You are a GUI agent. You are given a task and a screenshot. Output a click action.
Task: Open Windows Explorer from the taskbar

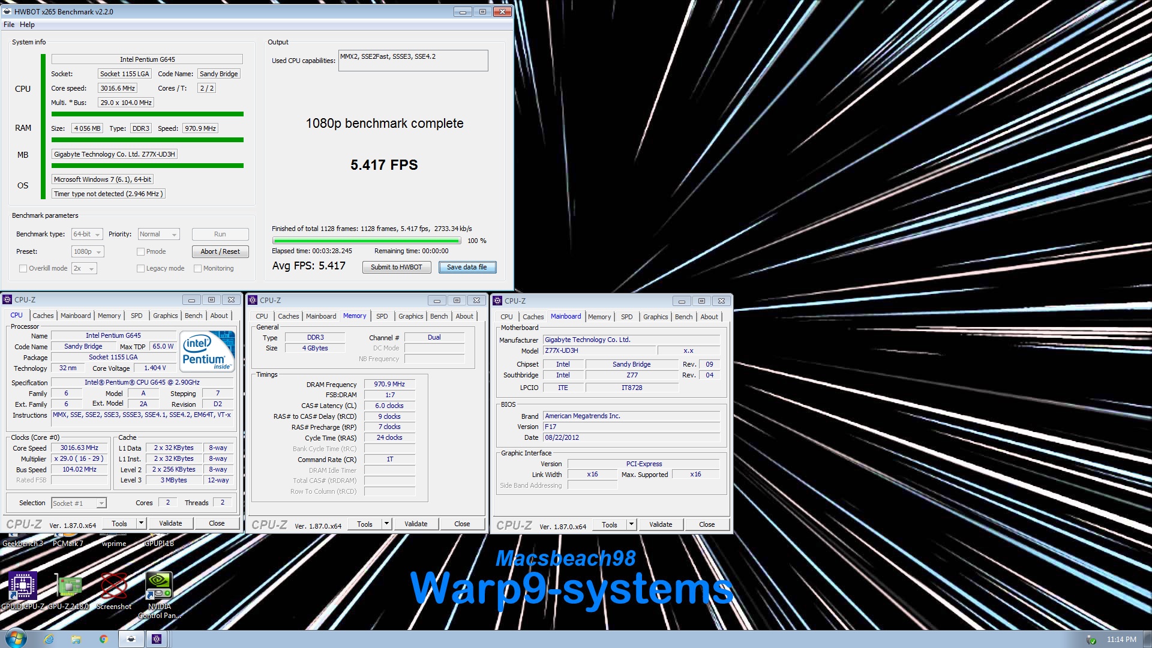pyautogui.click(x=76, y=639)
